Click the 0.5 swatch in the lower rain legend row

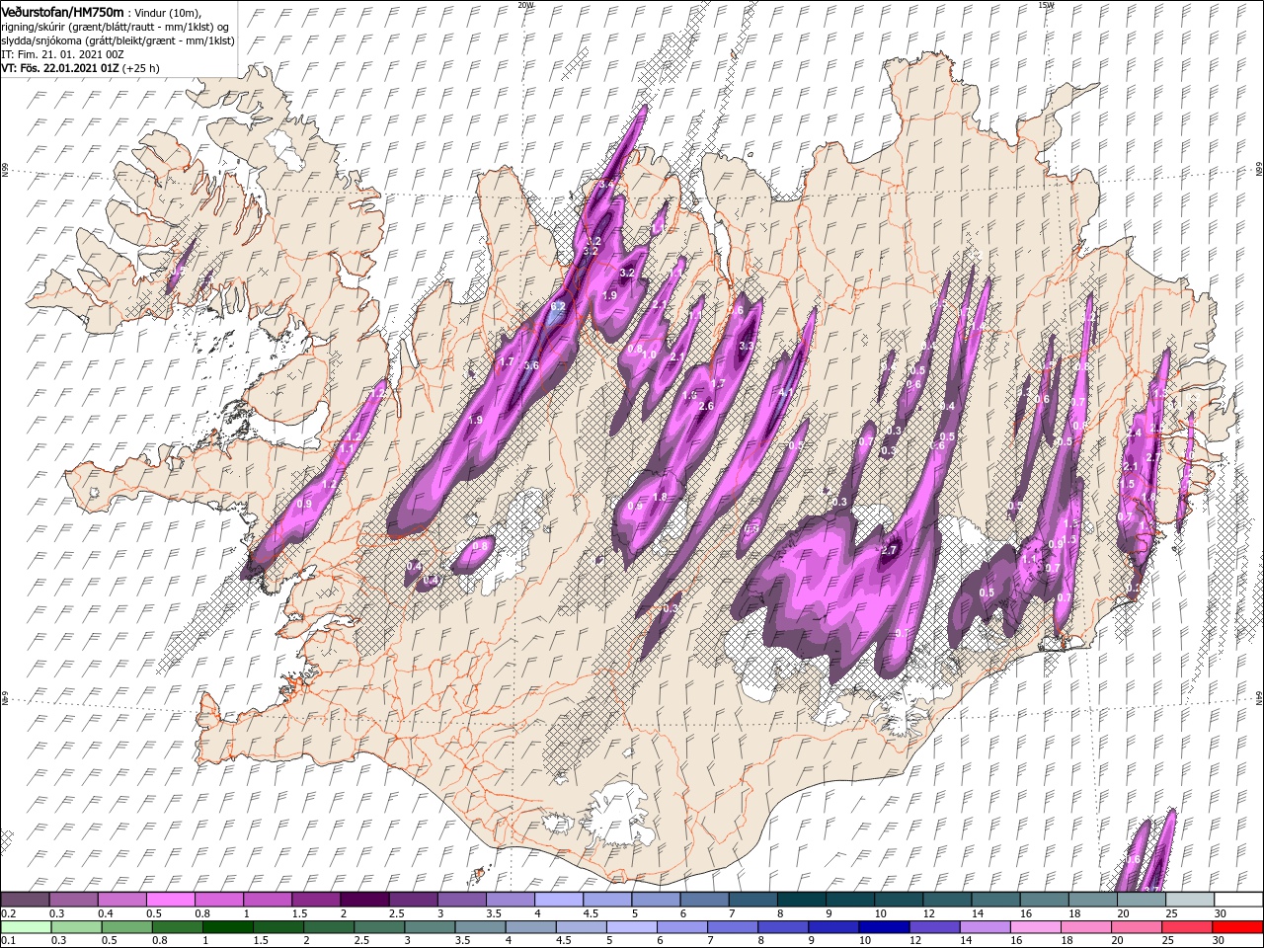[126, 927]
